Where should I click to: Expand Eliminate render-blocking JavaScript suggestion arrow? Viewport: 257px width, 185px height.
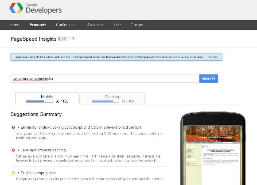pos(18,127)
